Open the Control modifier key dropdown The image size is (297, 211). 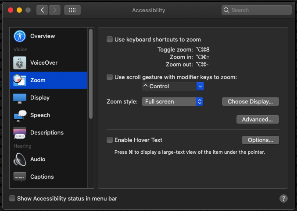(x=172, y=86)
